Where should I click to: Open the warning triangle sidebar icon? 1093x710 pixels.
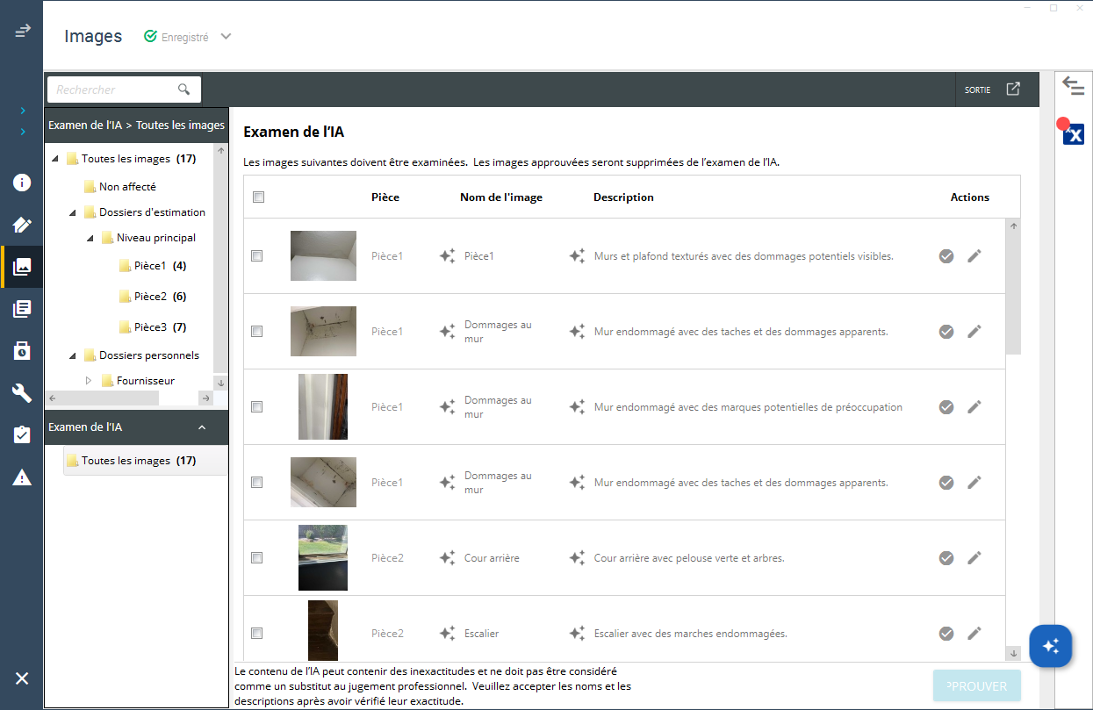[22, 477]
